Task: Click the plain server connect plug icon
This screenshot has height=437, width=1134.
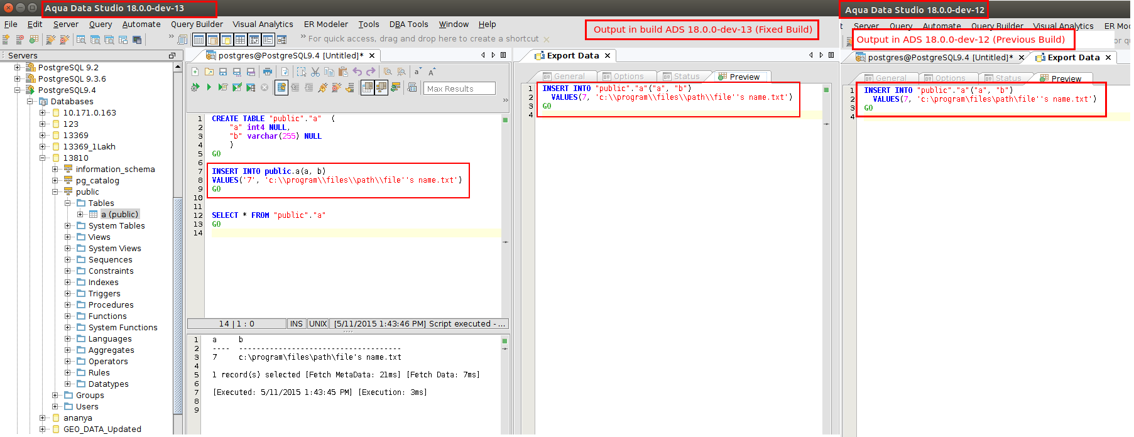Action: [x=50, y=39]
